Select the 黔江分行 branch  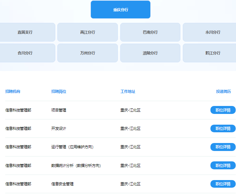pyautogui.click(x=210, y=53)
